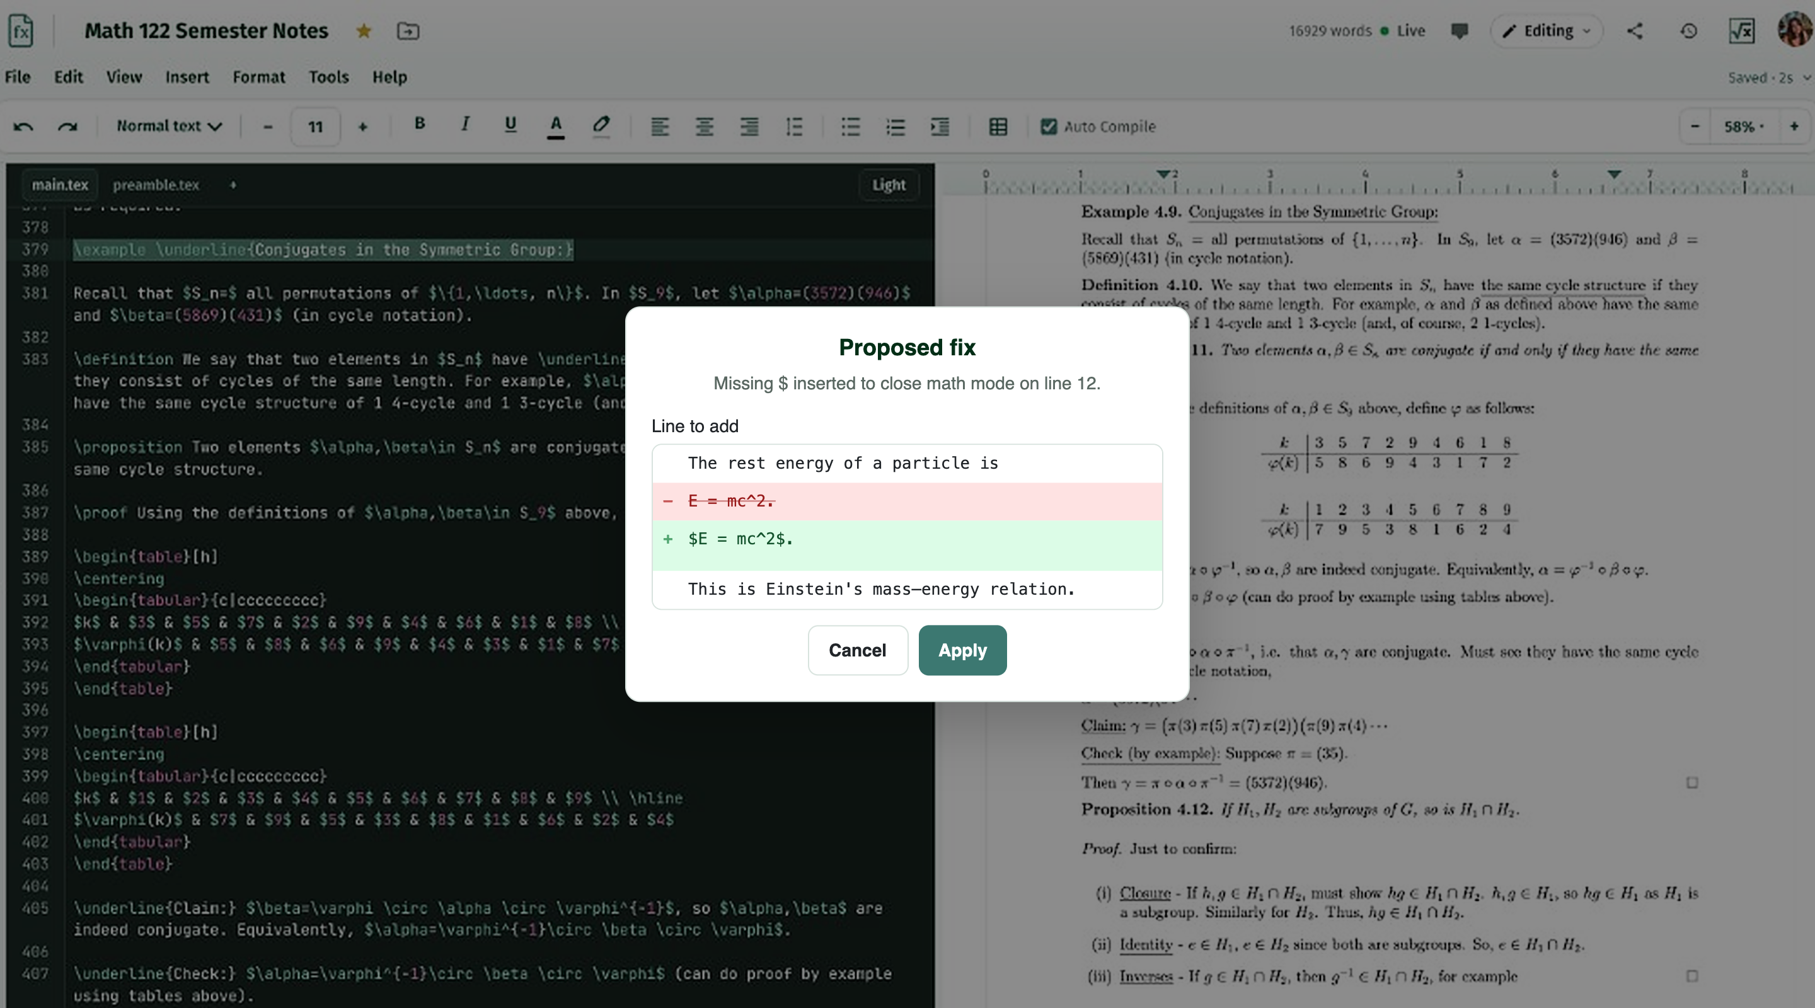1815x1008 pixels.
Task: Click the right margin marker on ruler
Action: pyautogui.click(x=1614, y=174)
